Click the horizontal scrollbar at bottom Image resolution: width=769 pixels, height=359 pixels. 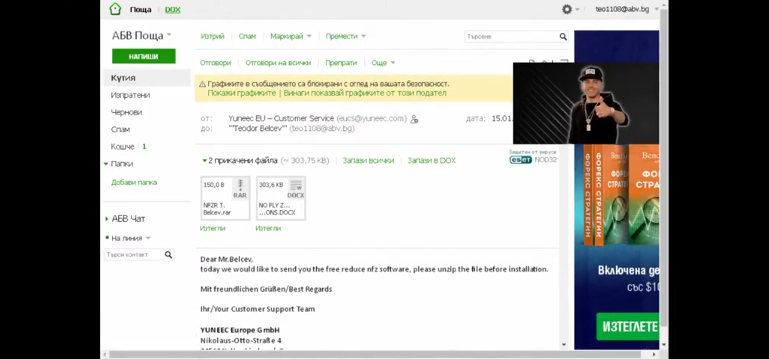pyautogui.click(x=375, y=354)
